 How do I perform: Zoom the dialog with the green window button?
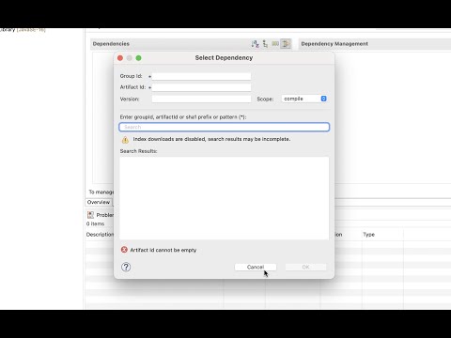(x=138, y=58)
